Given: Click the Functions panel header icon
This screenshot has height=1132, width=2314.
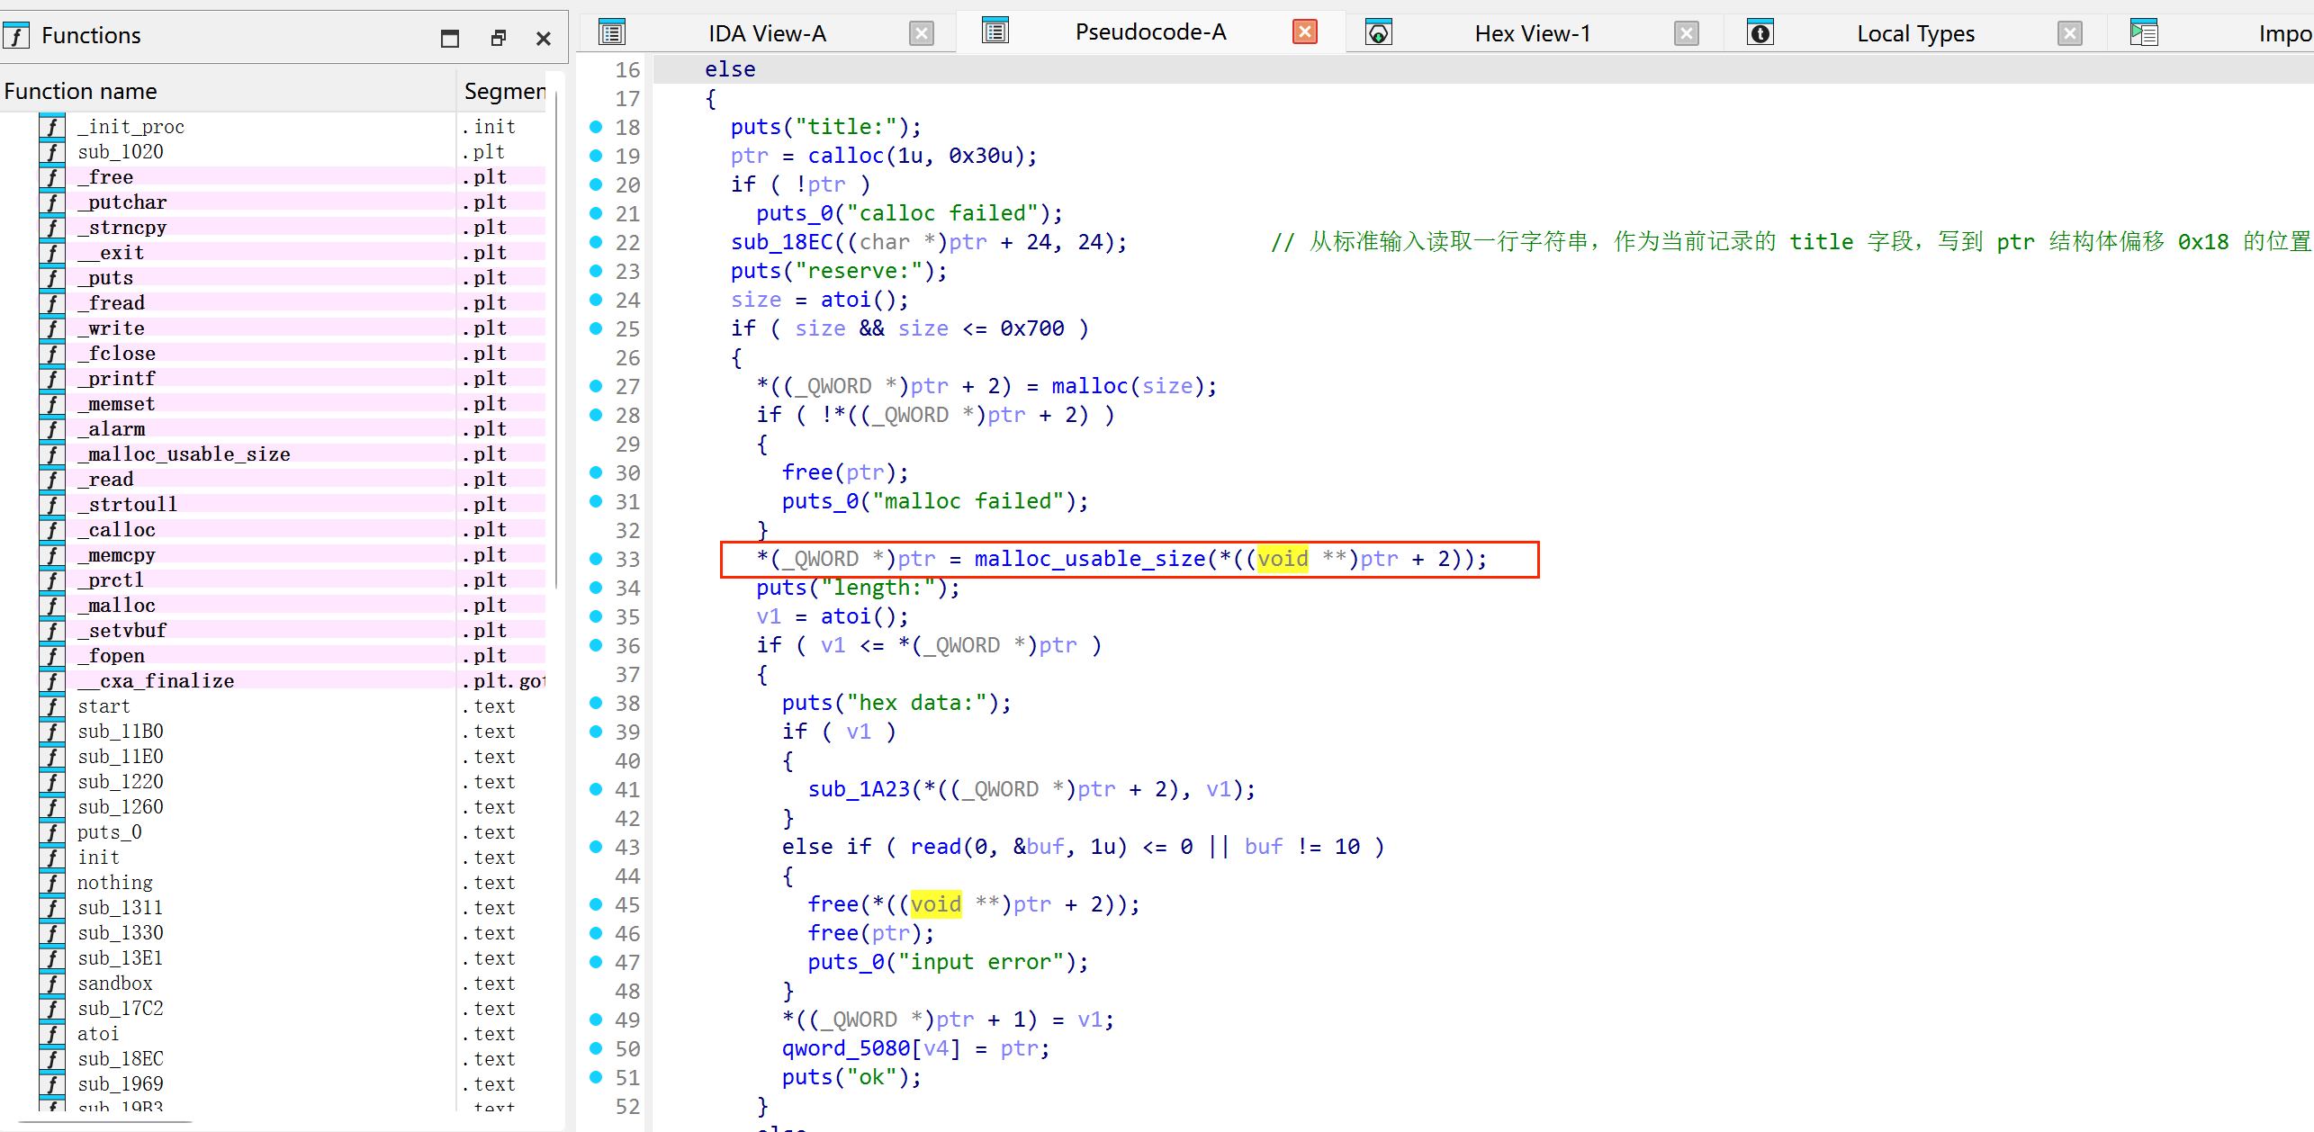Looking at the screenshot, I should point(16,35).
